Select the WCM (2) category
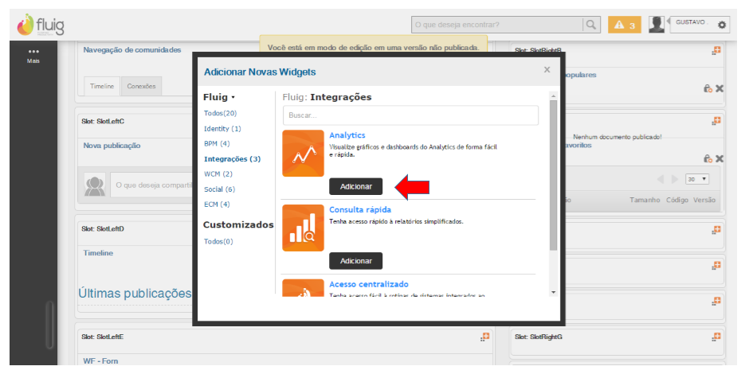The width and height of the screenshot is (745, 374). click(x=218, y=174)
